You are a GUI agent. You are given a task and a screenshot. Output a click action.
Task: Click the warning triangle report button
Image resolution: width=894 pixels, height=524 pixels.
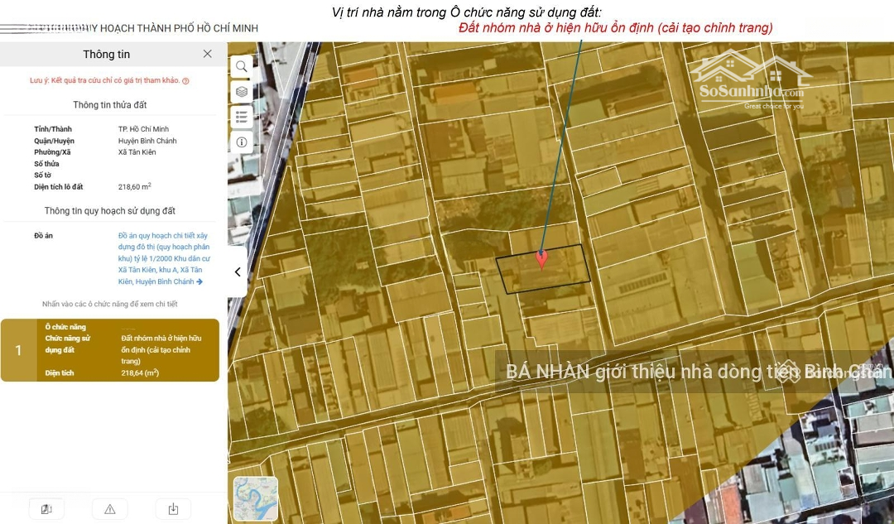pyautogui.click(x=109, y=509)
